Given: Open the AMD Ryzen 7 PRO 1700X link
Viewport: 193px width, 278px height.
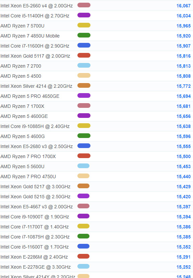Looking at the screenshot, I should 28,156.
